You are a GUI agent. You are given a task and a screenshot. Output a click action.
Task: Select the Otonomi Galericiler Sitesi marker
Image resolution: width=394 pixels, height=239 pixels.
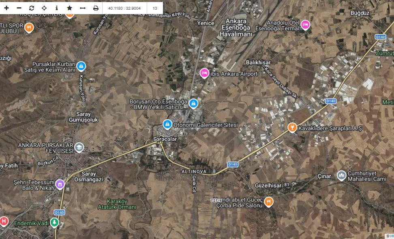point(167,125)
